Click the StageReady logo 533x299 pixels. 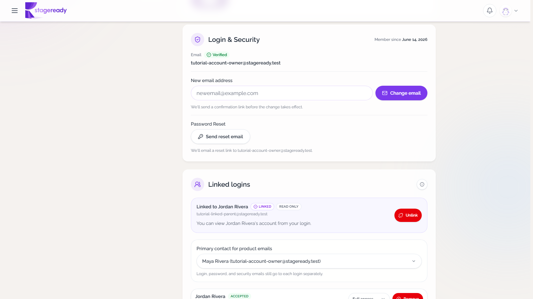[x=46, y=10]
